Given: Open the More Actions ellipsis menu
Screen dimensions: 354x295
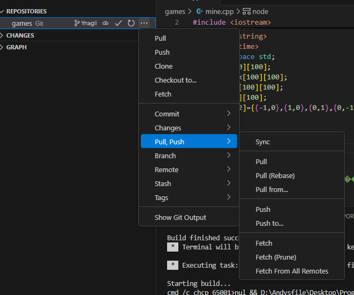Looking at the screenshot, I should (x=144, y=23).
